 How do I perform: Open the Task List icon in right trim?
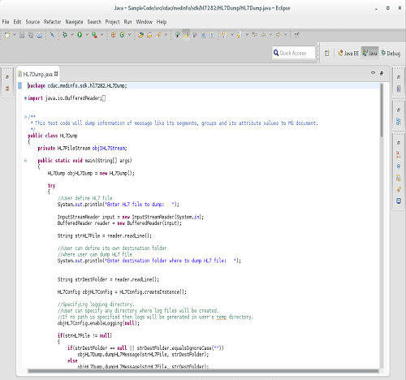point(399,89)
